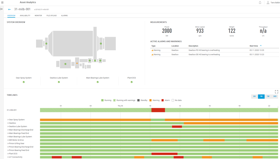
Task: Expand Main Bearings Lube System row
Action: [x=8, y=137]
